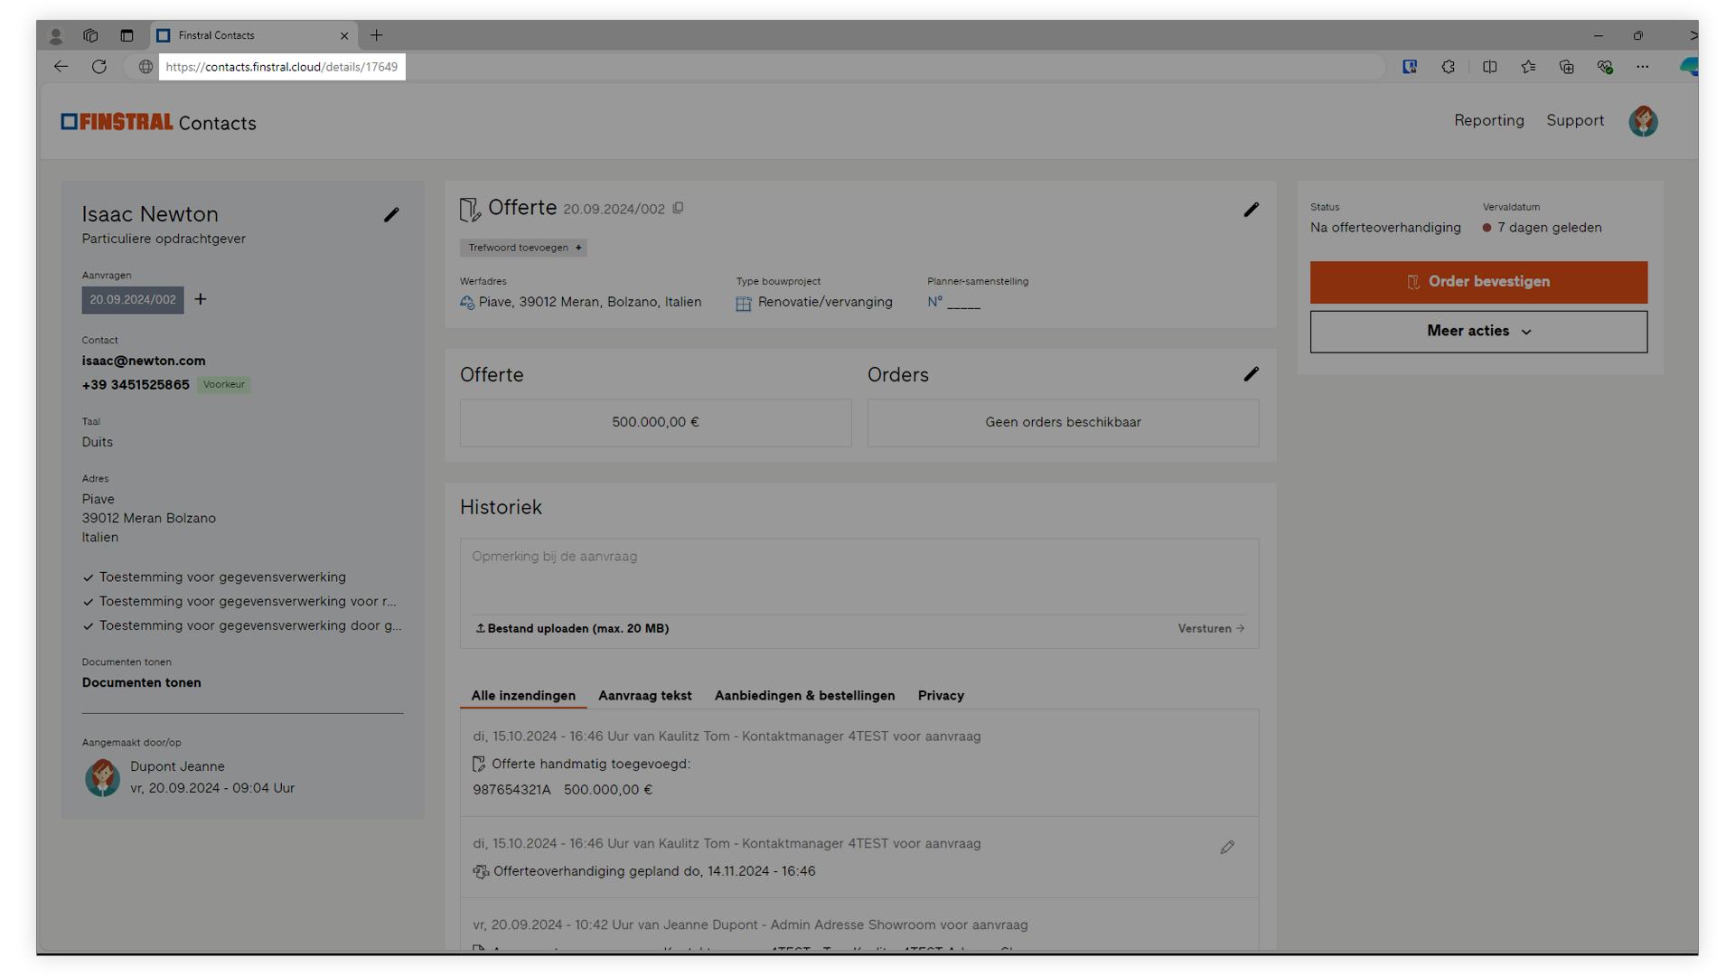Click the Voorkeur badge

224,385
